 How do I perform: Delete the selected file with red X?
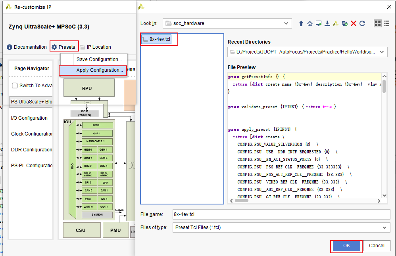(x=354, y=23)
